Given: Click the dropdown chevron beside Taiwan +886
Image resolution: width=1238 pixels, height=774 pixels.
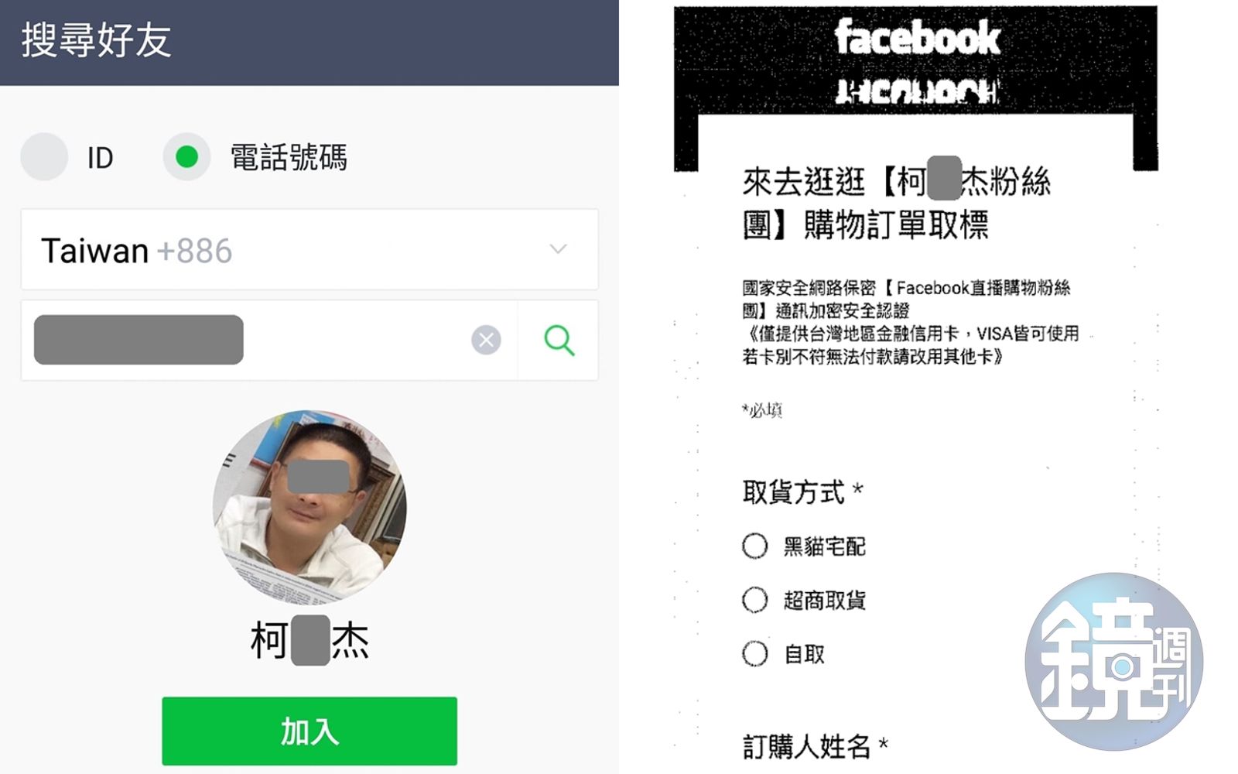Looking at the screenshot, I should tap(558, 248).
